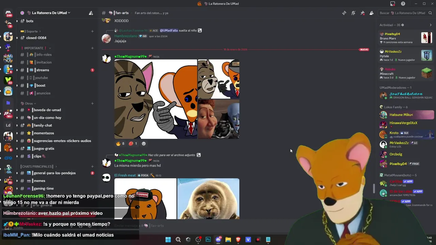Create channel in Soporte with plus
This screenshot has width=436, height=245.
tap(92, 31)
